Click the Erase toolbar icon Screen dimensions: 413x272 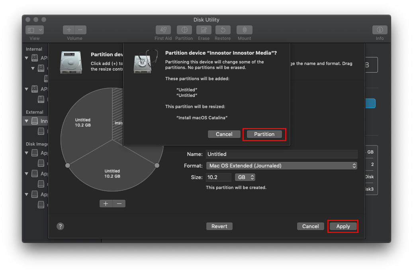204,30
